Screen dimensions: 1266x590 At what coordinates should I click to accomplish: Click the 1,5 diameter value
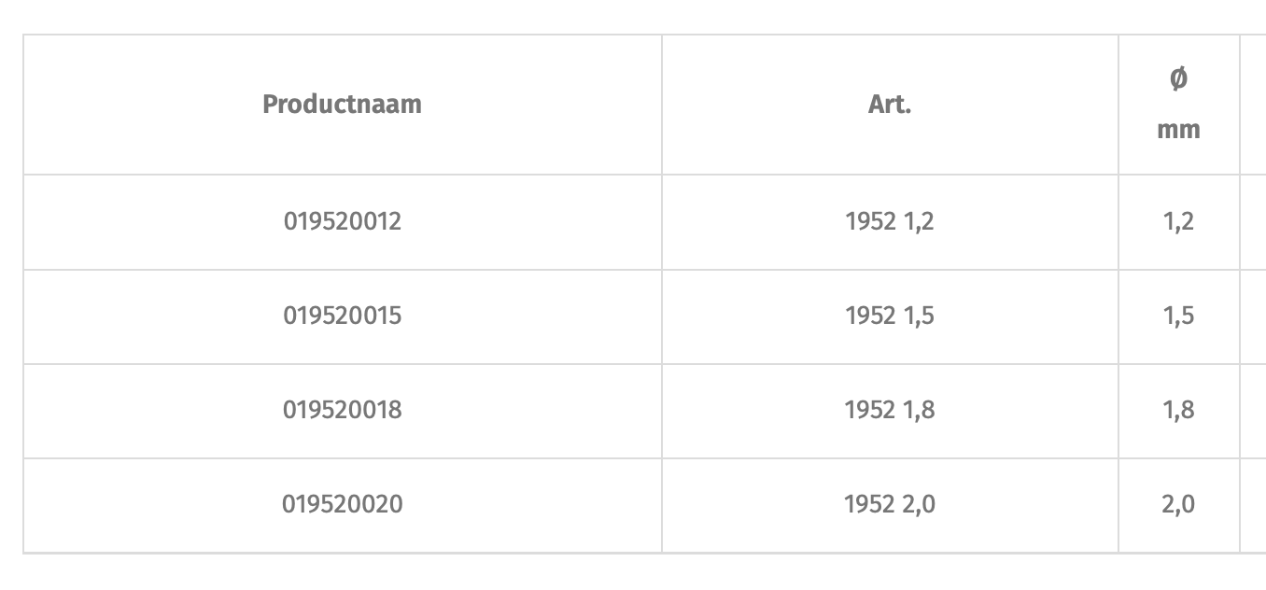[x=1178, y=316]
